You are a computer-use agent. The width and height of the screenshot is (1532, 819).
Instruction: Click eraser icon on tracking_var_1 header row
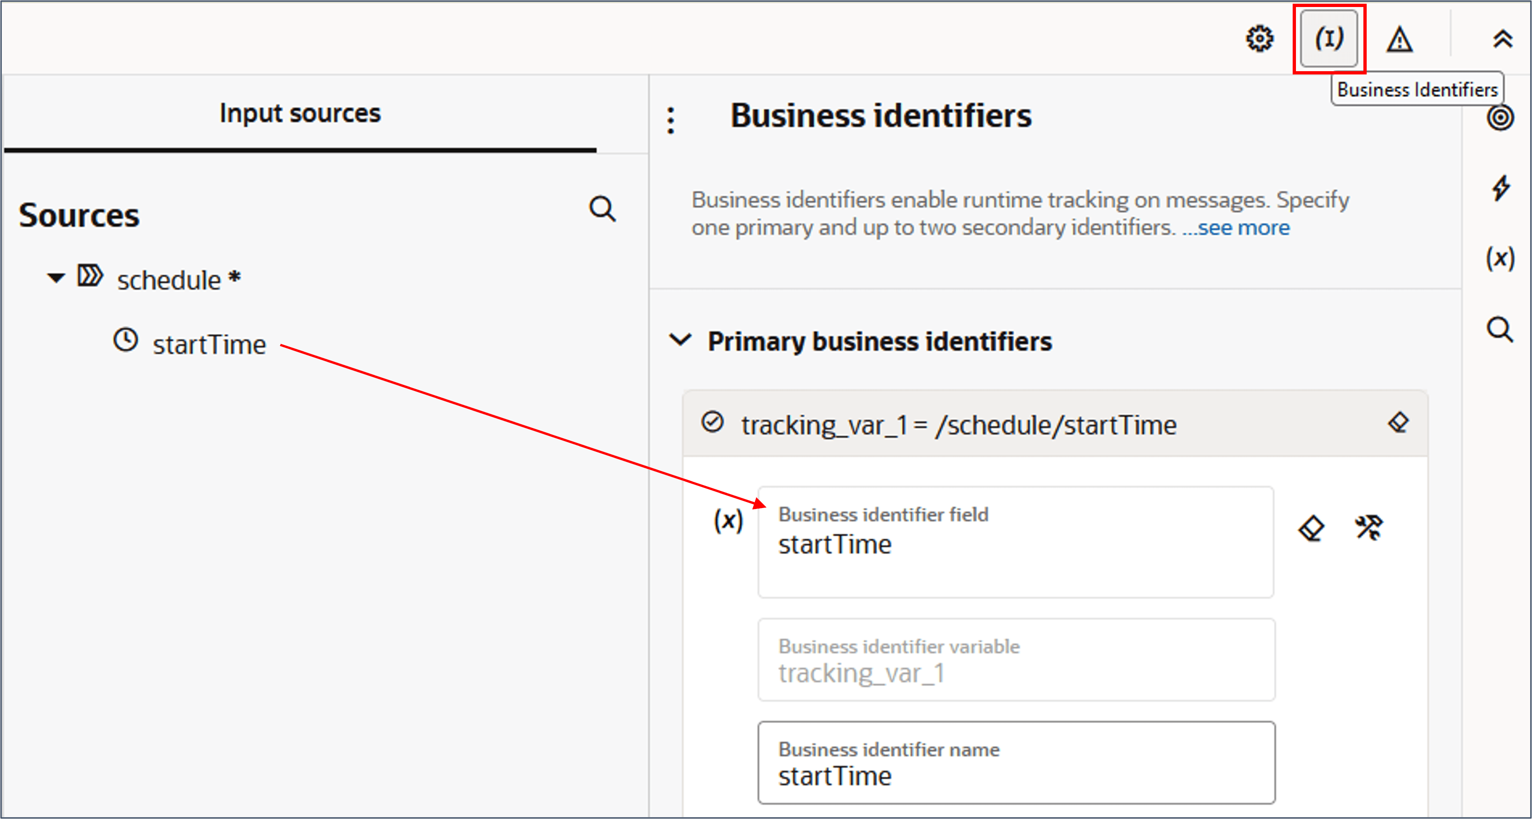[x=1398, y=423]
